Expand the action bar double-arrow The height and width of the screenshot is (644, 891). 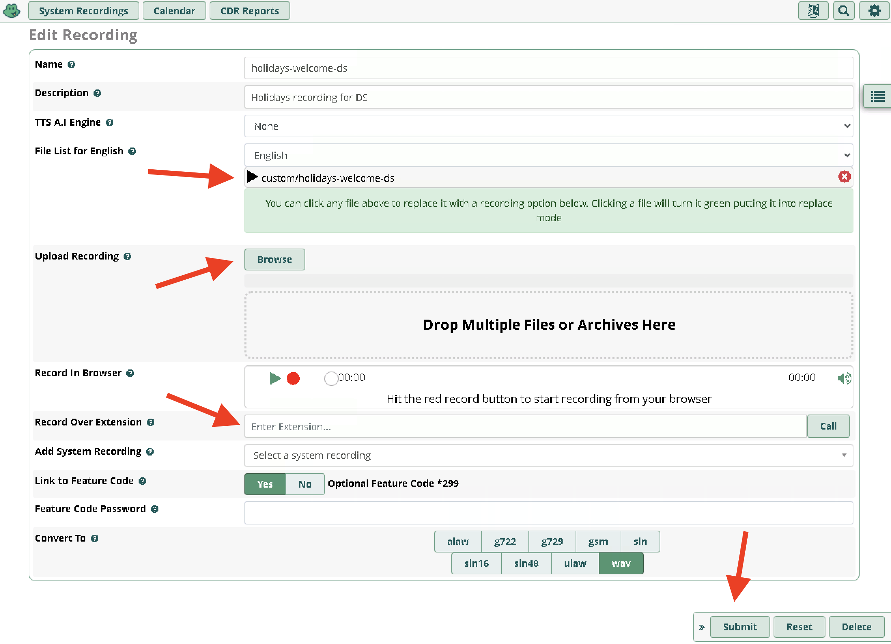coord(702,627)
